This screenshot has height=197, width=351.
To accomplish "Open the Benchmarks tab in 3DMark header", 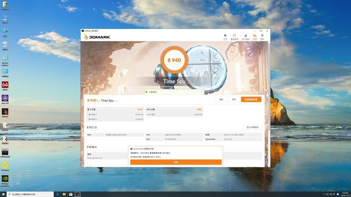I will 234,37.
